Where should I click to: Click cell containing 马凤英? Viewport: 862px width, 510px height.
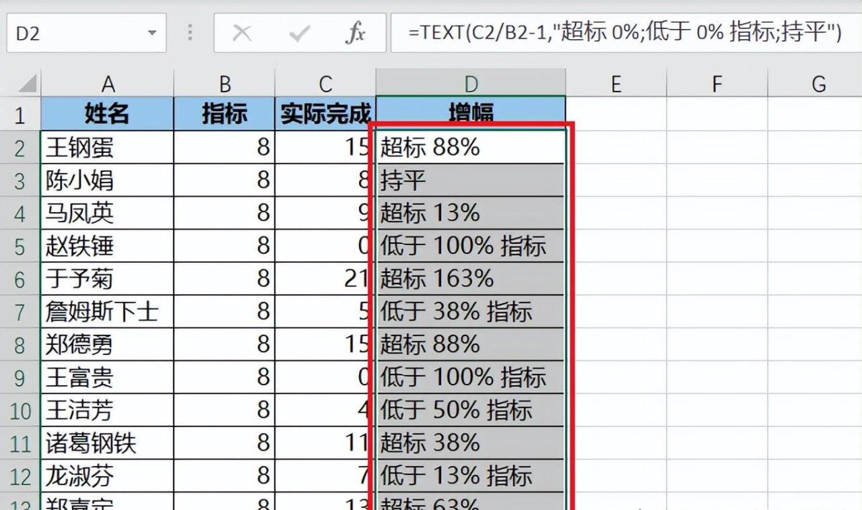pos(108,213)
